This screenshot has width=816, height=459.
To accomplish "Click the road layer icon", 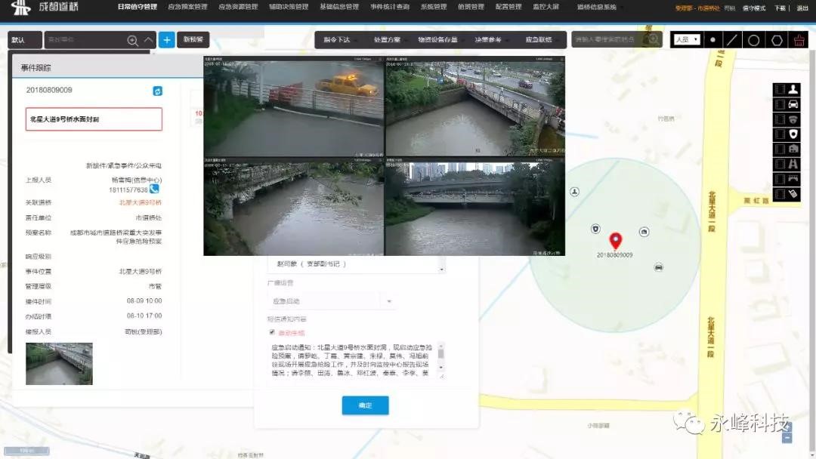I will [793, 165].
